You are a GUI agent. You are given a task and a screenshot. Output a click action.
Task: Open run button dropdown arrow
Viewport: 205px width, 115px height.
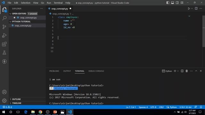coord(192,9)
